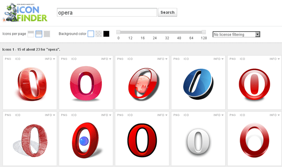Screen dimensions: 282x167
Task: Select the transparent checkered background swatch
Action: click(x=99, y=34)
